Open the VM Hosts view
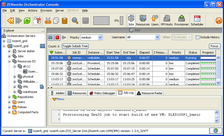 167,21
